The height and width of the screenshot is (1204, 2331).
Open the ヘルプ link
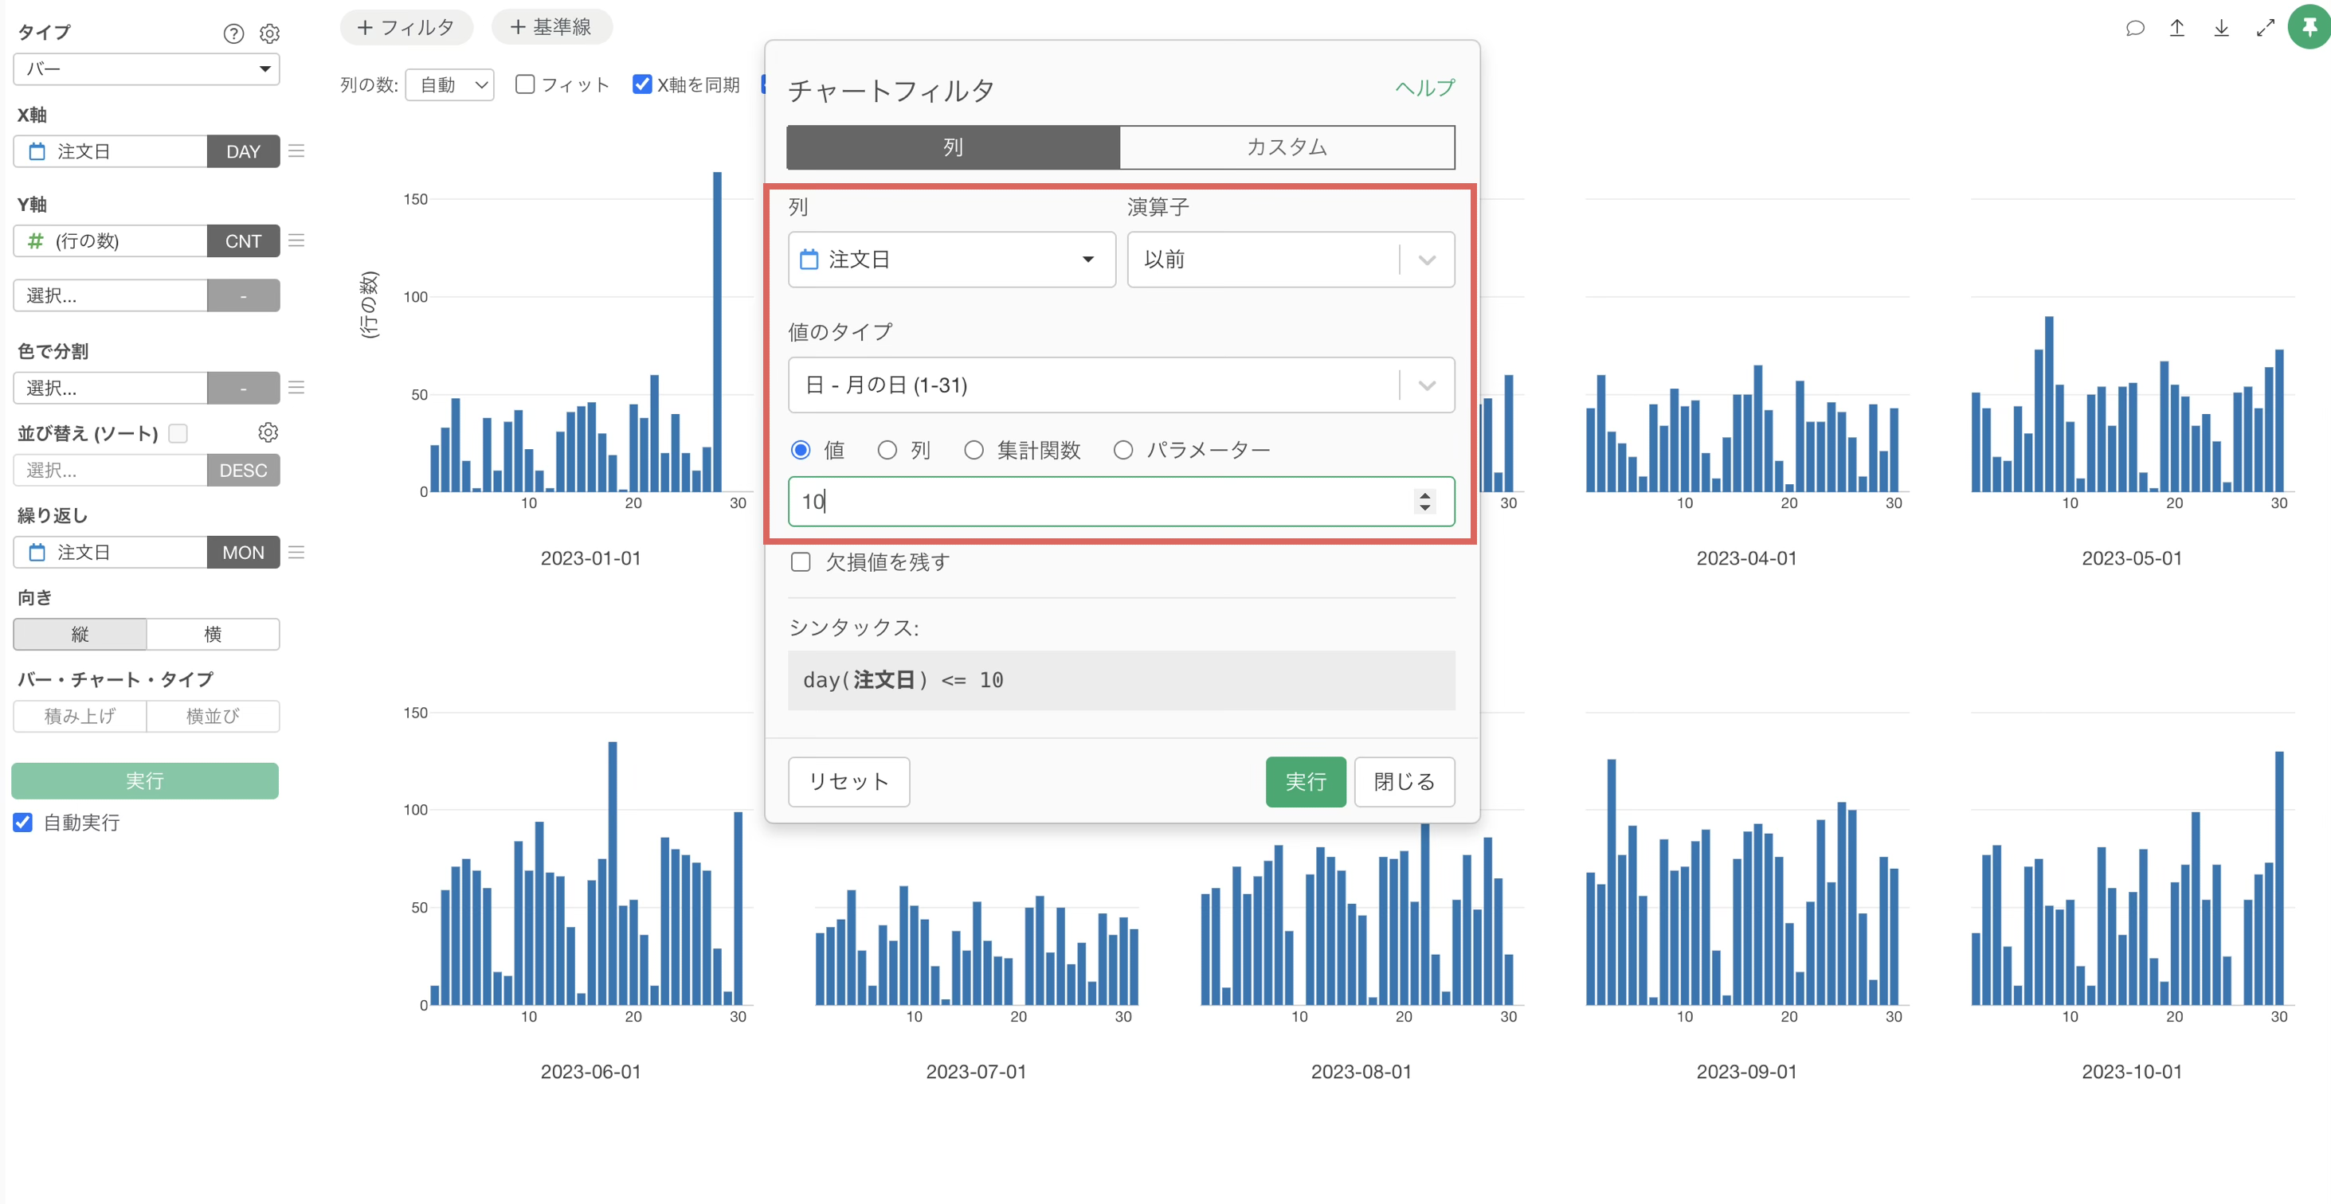coord(1424,88)
